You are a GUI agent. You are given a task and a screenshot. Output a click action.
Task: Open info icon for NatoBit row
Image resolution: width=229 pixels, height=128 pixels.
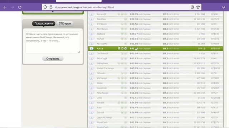tap(91, 103)
